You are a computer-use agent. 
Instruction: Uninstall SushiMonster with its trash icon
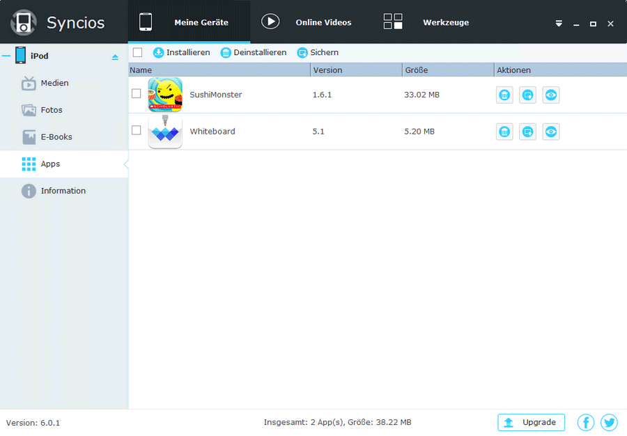point(504,95)
